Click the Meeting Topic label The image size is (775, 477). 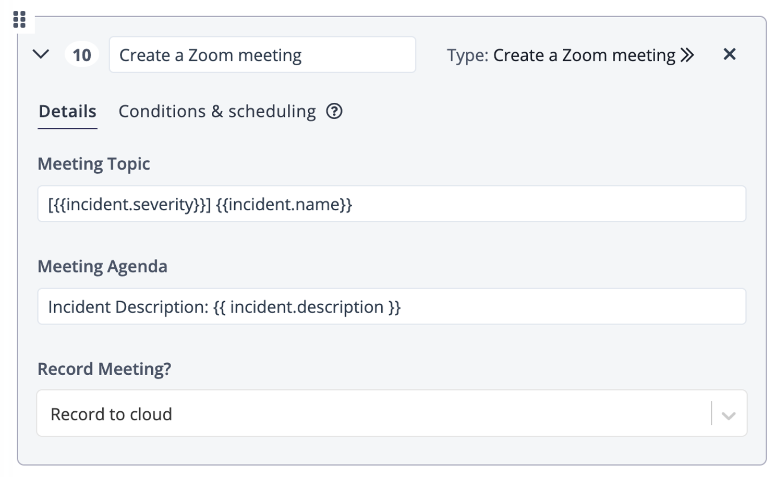tap(94, 164)
